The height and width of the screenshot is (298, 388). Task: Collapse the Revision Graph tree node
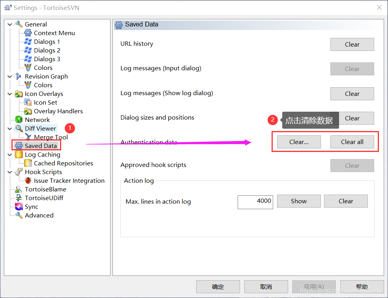(9, 77)
